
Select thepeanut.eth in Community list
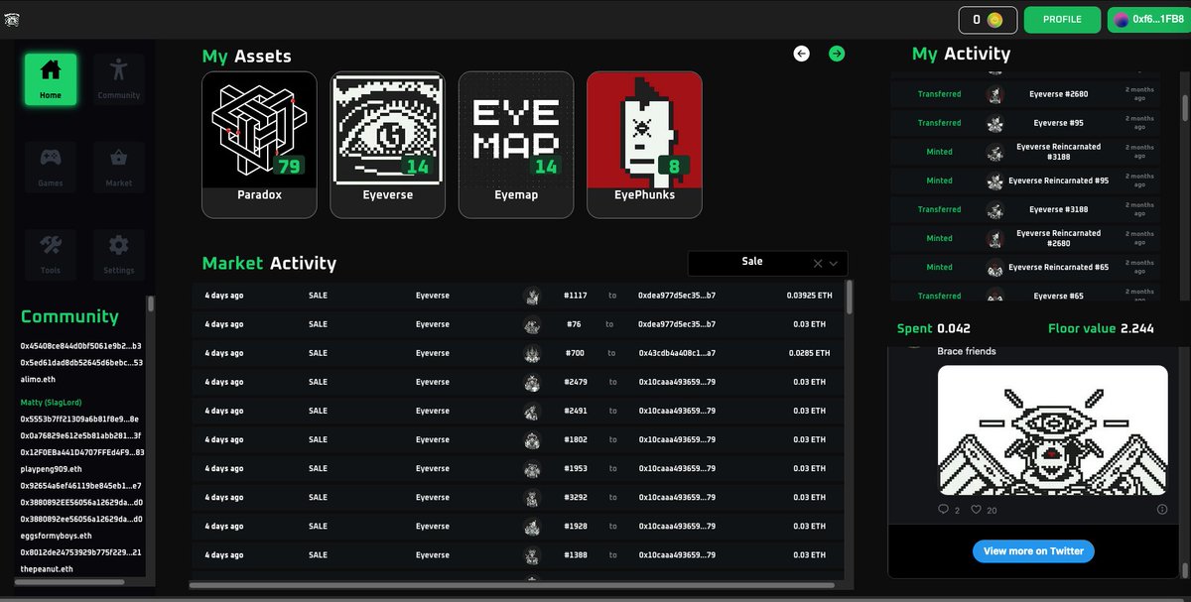pos(47,569)
